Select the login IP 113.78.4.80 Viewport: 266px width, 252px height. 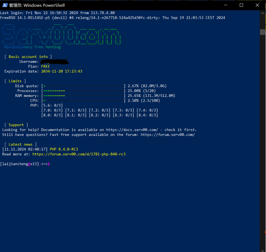[103, 13]
